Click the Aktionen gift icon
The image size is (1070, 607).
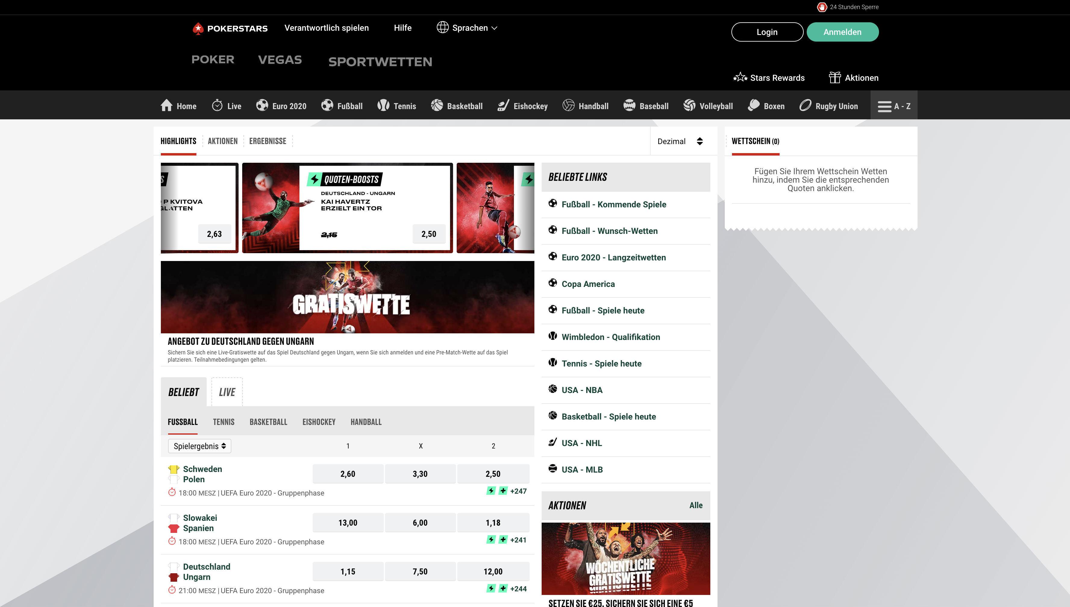coord(835,77)
